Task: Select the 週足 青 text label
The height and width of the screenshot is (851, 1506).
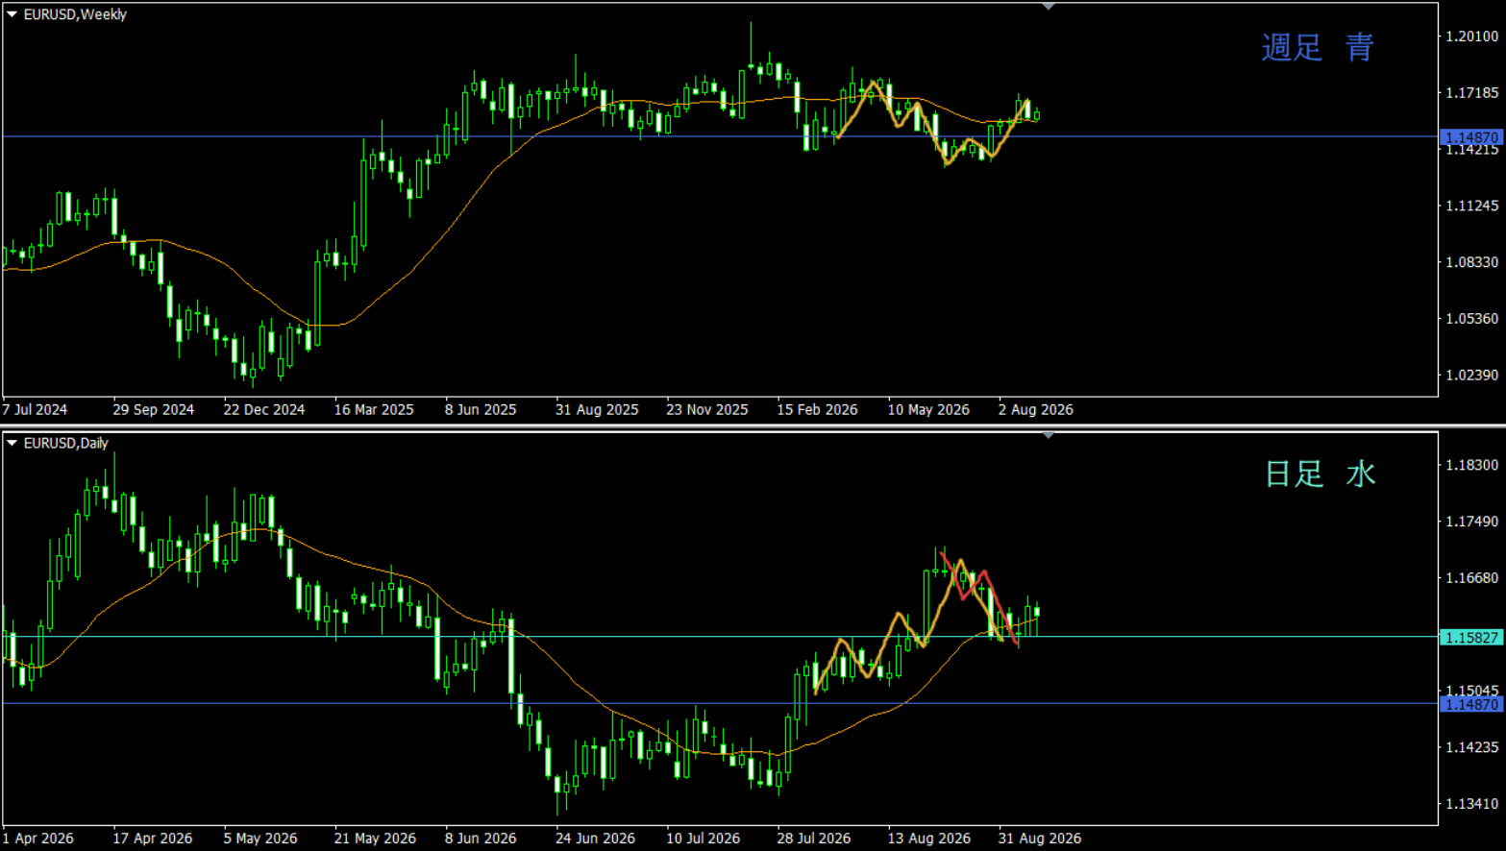Action: click(1318, 47)
